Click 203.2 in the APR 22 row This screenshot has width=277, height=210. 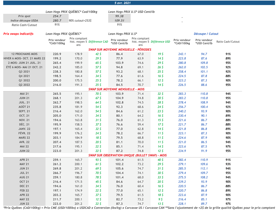(57, 195)
